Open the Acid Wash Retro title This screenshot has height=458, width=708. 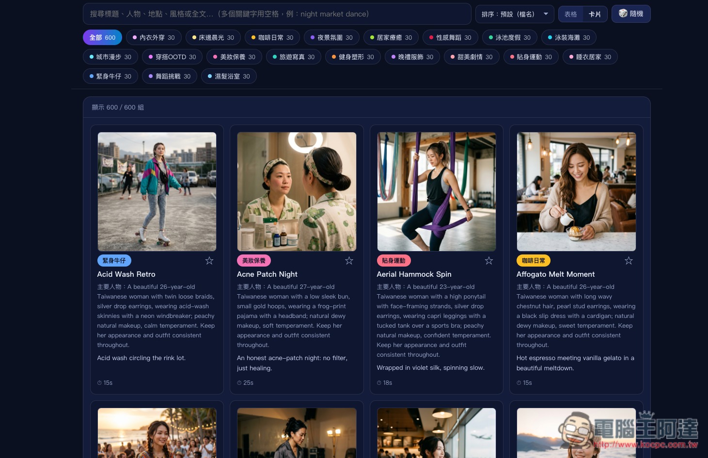[126, 274]
